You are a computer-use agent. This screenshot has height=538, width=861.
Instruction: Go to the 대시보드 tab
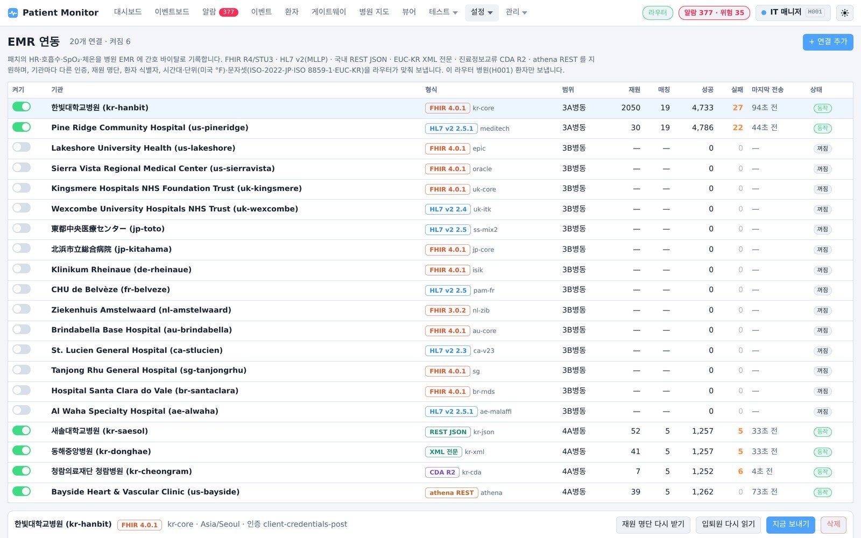point(128,12)
